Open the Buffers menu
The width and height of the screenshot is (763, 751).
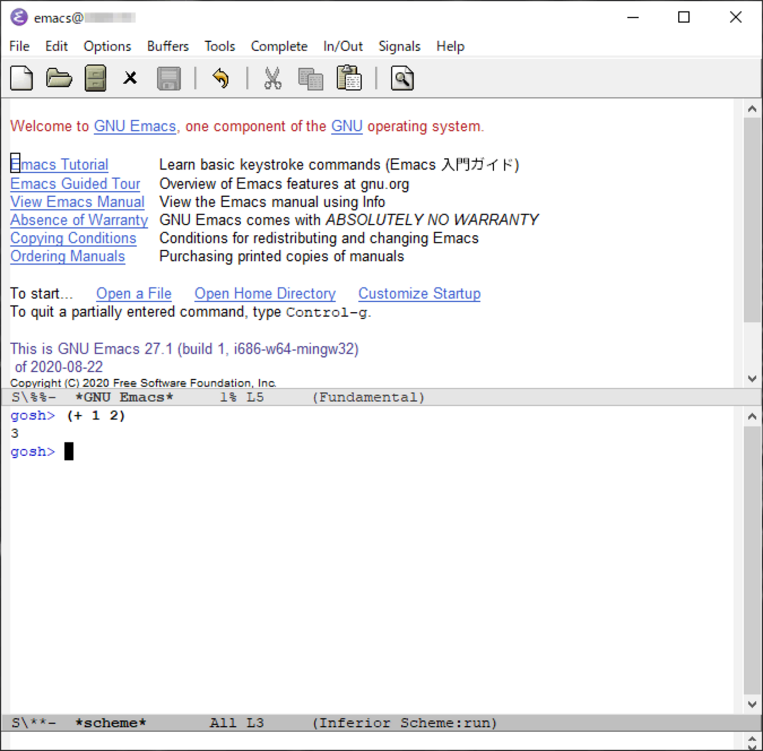[x=168, y=46]
